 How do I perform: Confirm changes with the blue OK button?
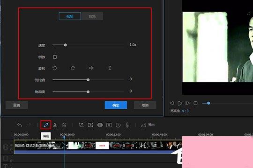tap(116, 105)
